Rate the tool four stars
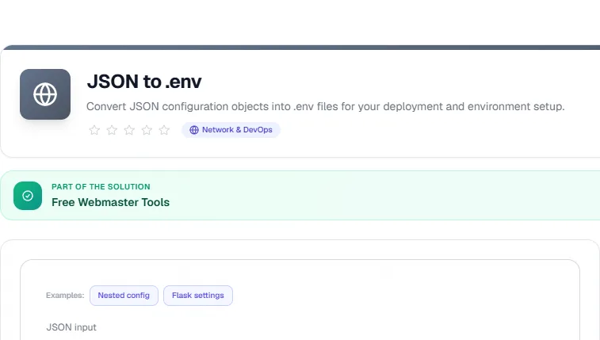600x340 pixels. pyautogui.click(x=147, y=130)
